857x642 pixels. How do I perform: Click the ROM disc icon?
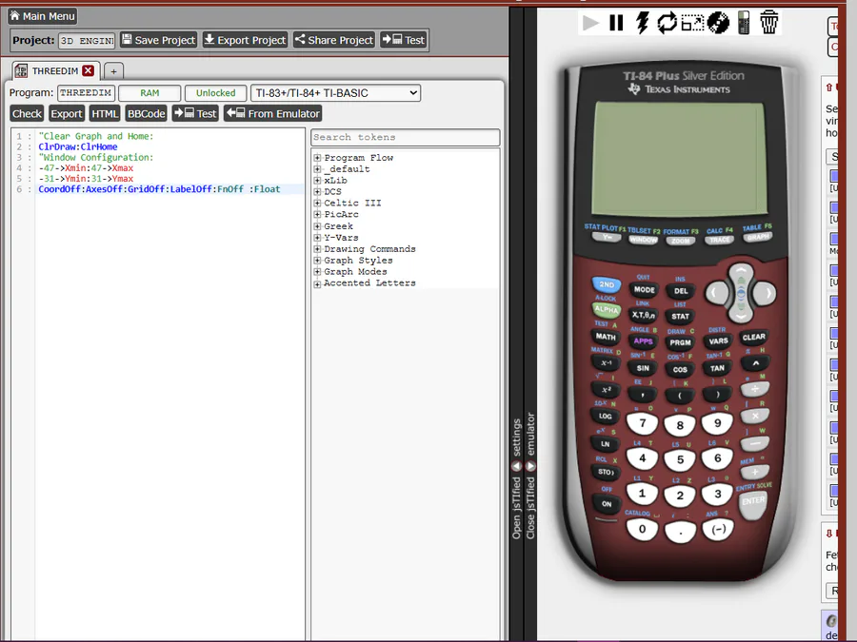(x=718, y=23)
